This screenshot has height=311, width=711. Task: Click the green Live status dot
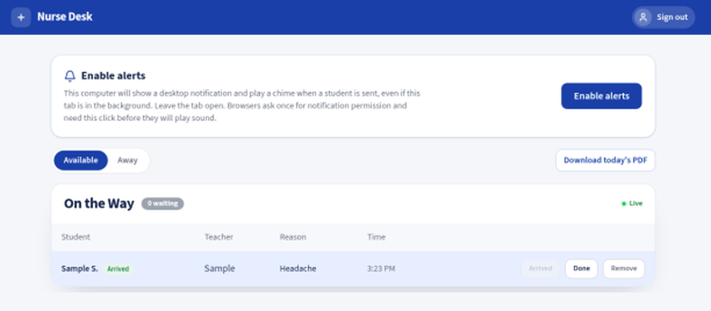tap(624, 204)
